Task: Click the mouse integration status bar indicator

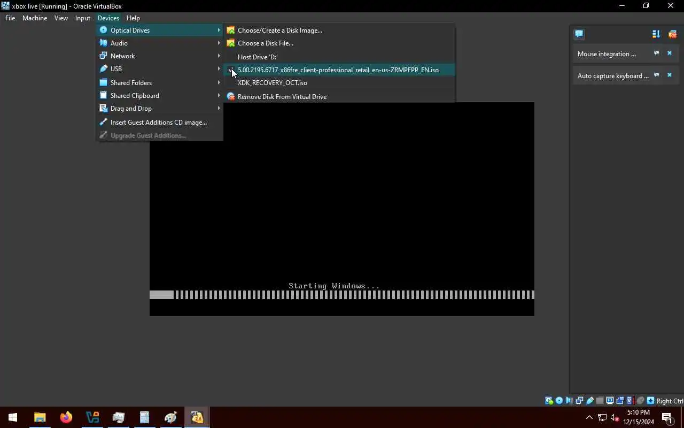Action: pyautogui.click(x=640, y=401)
